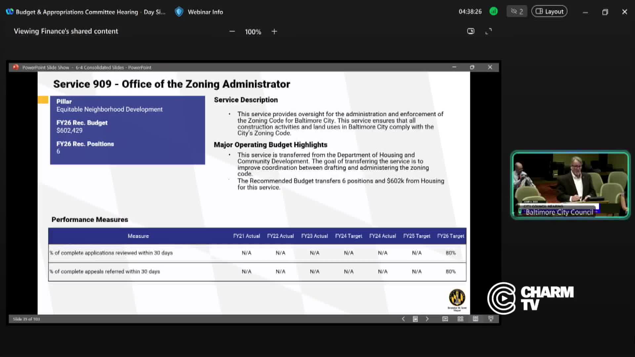Screen dimensions: 635x357
Task: Zoom out shared content with minus
Action: click(x=232, y=31)
